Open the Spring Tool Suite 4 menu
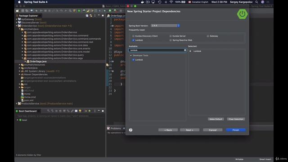Viewport: 288px width, 162px height. (x=36, y=2)
